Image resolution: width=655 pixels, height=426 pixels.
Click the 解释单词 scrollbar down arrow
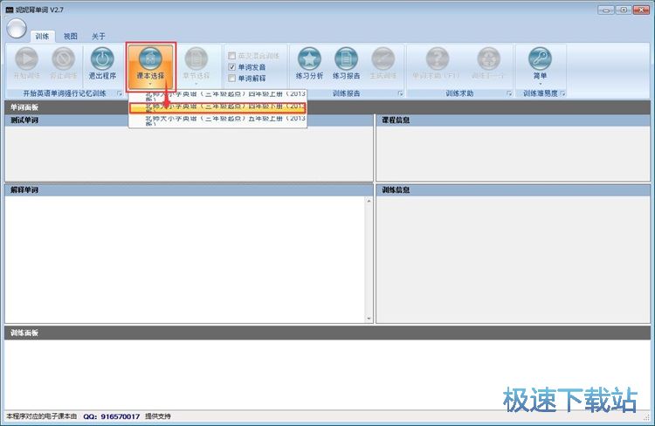(369, 319)
